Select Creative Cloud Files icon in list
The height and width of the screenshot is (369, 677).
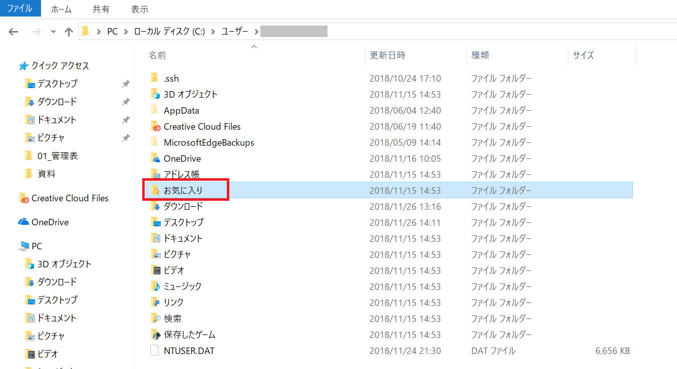(x=155, y=126)
